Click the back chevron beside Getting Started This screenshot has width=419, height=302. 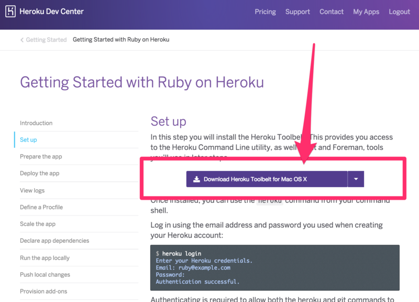point(22,40)
